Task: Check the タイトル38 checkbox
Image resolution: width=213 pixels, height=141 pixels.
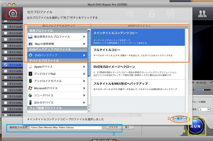Action: (x=6, y=90)
